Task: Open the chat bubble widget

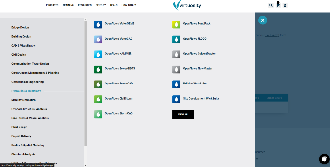Action: tap(324, 159)
